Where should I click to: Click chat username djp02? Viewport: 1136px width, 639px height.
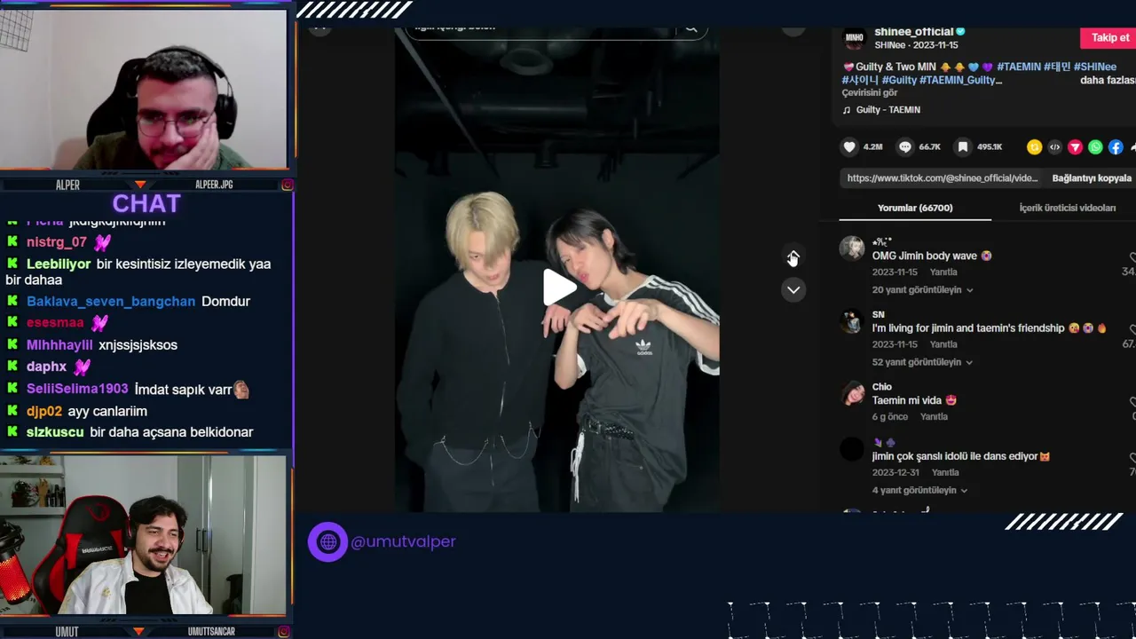(x=44, y=411)
